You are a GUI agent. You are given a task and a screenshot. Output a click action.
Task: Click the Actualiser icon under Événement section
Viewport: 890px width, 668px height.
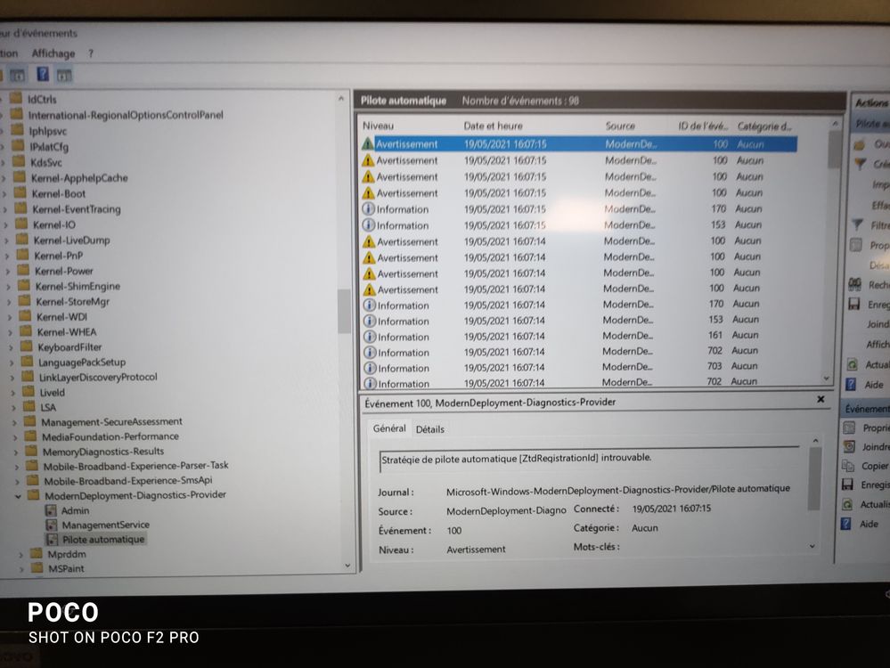pyautogui.click(x=847, y=504)
